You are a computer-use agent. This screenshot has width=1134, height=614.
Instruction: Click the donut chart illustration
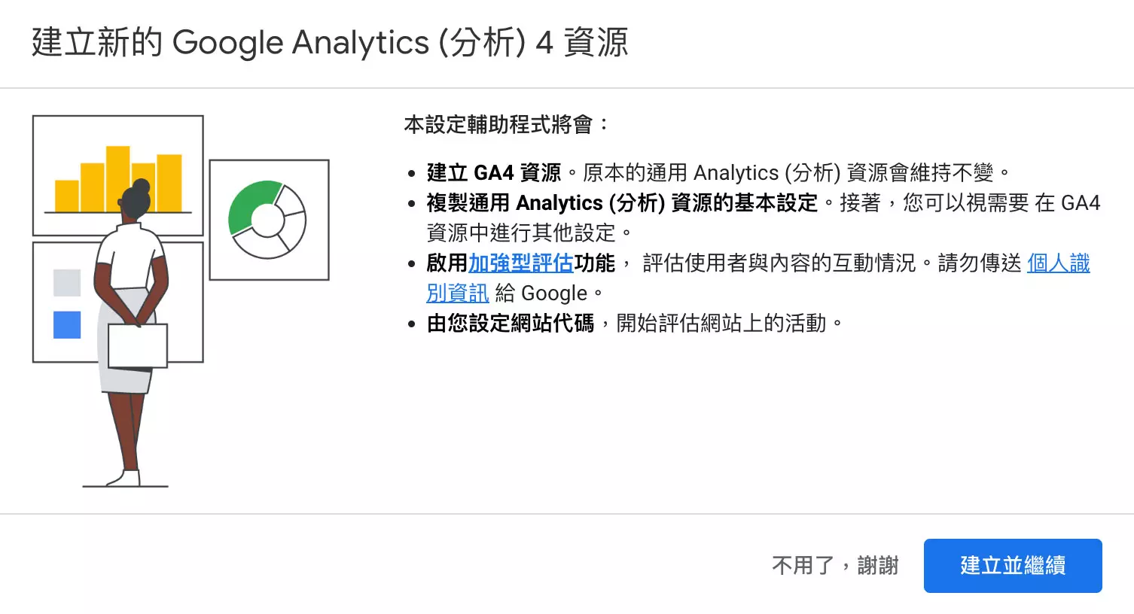(x=269, y=220)
